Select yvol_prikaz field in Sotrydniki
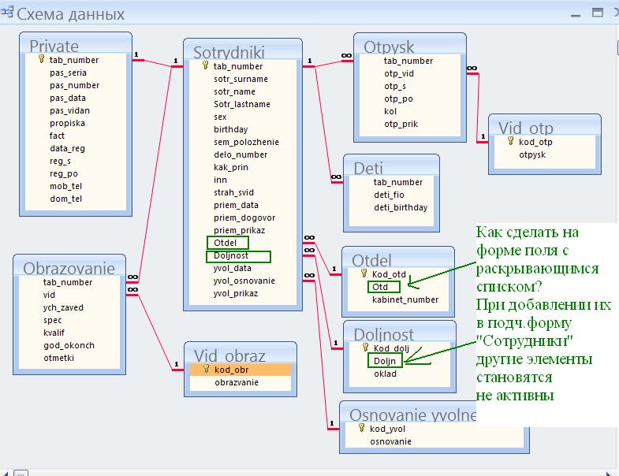This screenshot has height=476, width=619. point(236,294)
